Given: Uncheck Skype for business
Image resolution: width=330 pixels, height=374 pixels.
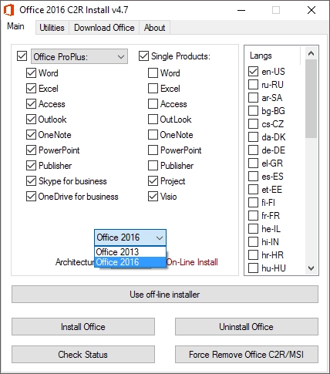Looking at the screenshot, I should 31,181.
